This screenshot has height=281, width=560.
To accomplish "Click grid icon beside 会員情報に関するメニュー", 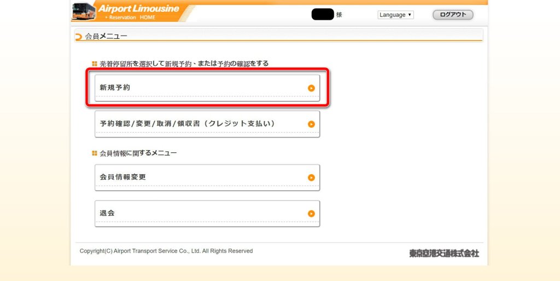I will click(95, 153).
